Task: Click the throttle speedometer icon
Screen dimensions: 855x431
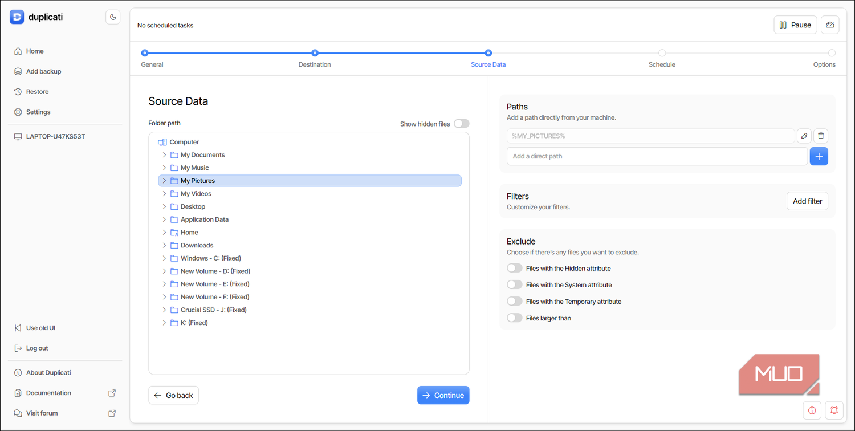Action: pos(830,25)
